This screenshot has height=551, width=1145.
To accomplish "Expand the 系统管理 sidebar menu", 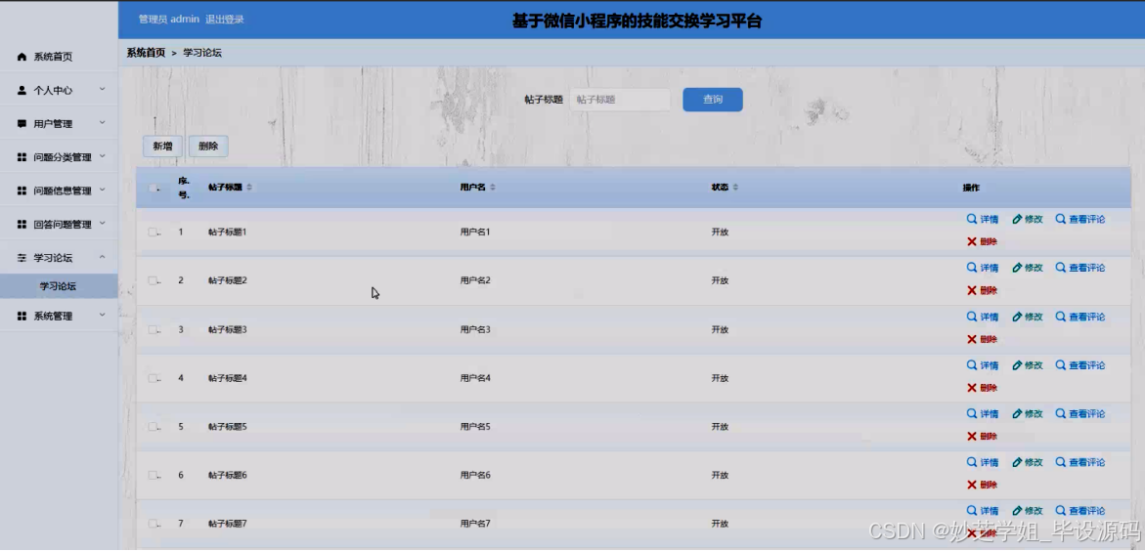I will coord(59,316).
